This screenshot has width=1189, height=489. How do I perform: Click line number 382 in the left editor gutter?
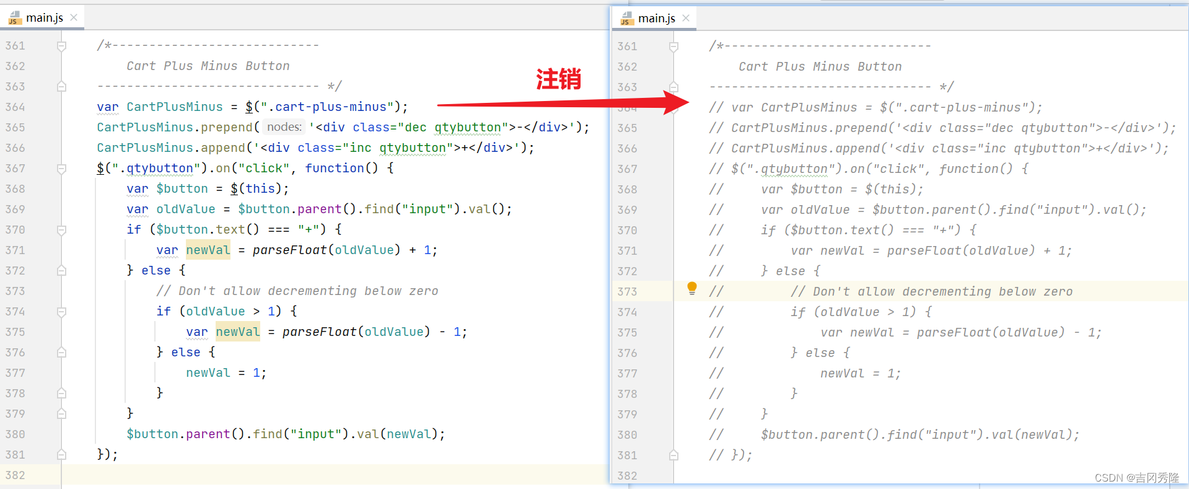pos(15,475)
